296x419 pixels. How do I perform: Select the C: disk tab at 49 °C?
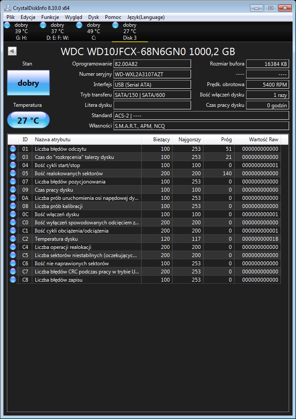(x=94, y=31)
